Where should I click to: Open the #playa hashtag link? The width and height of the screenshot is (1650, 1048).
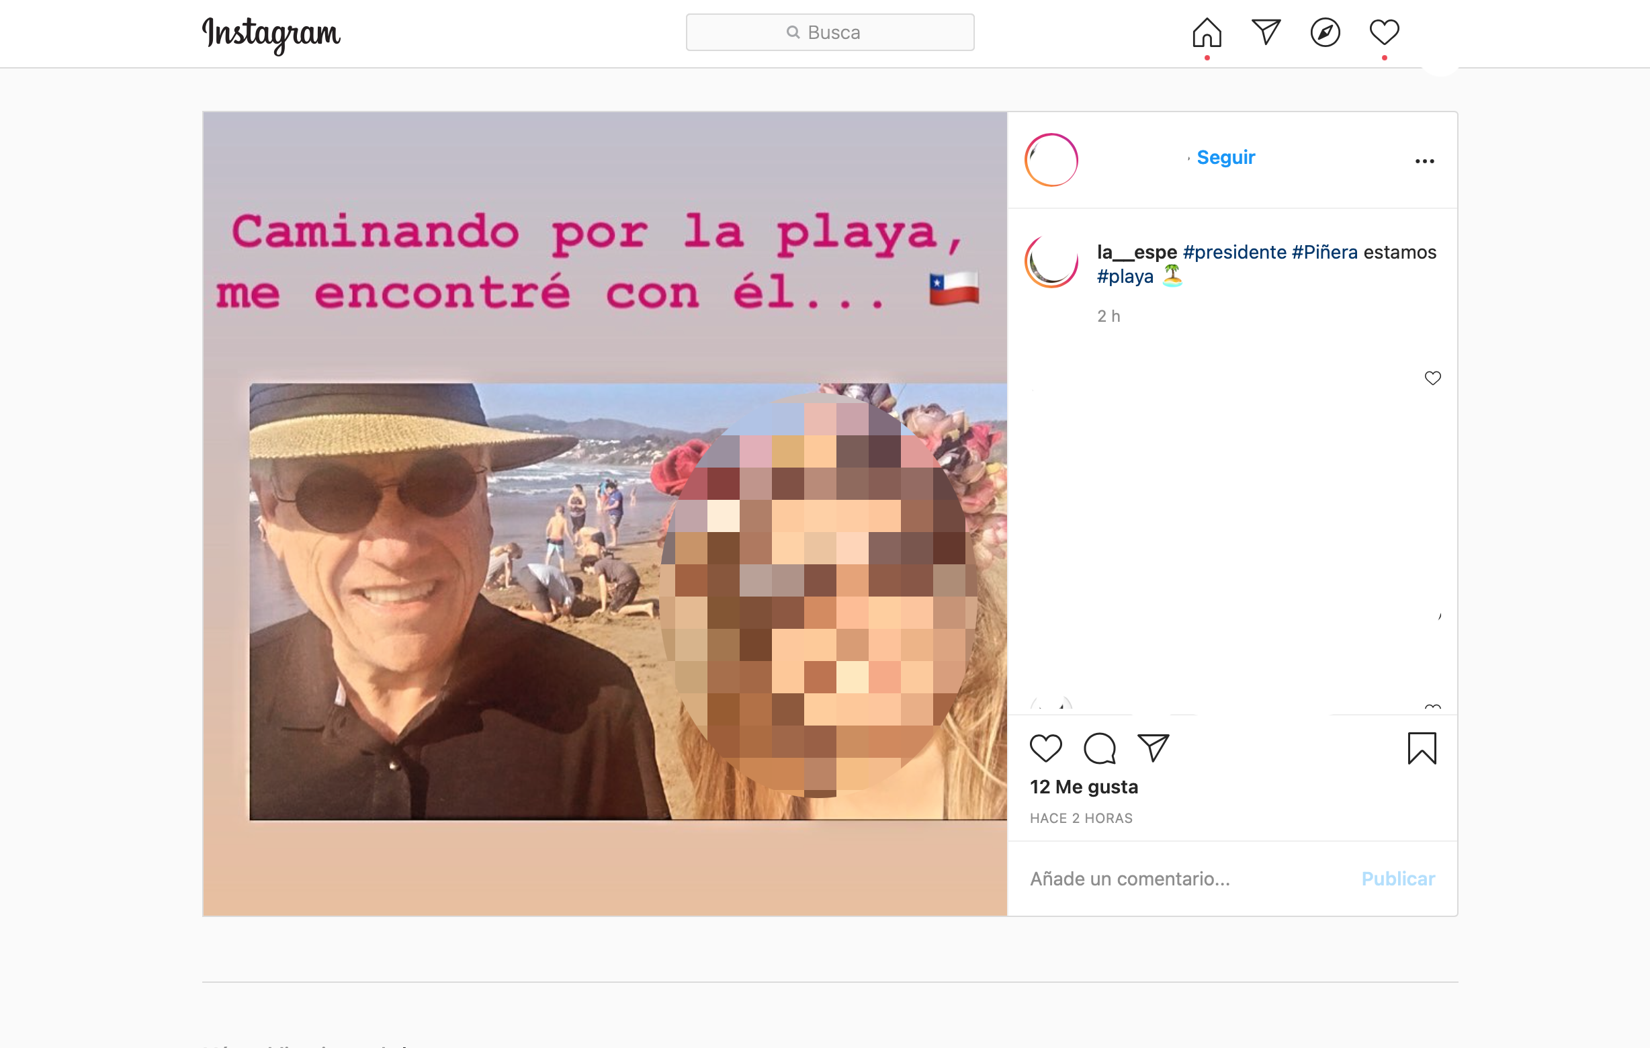pyautogui.click(x=1125, y=277)
